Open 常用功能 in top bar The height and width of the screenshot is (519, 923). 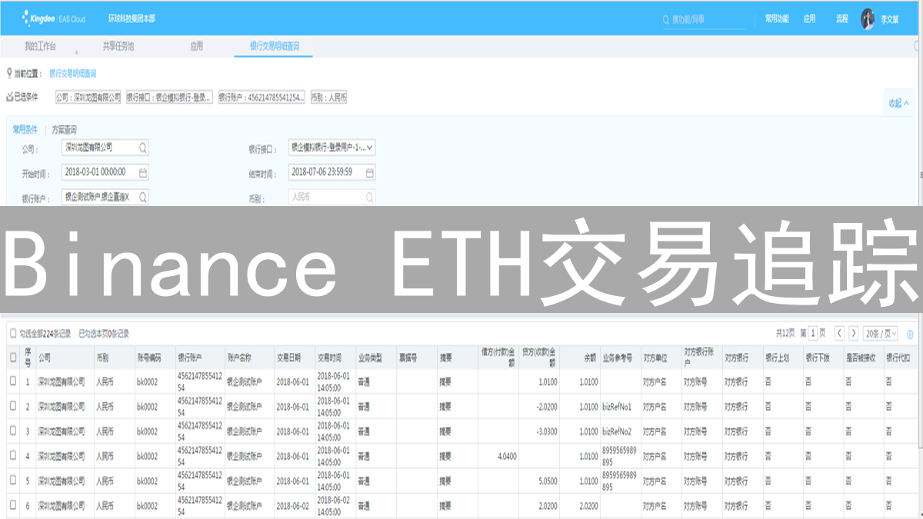pyautogui.click(x=777, y=18)
